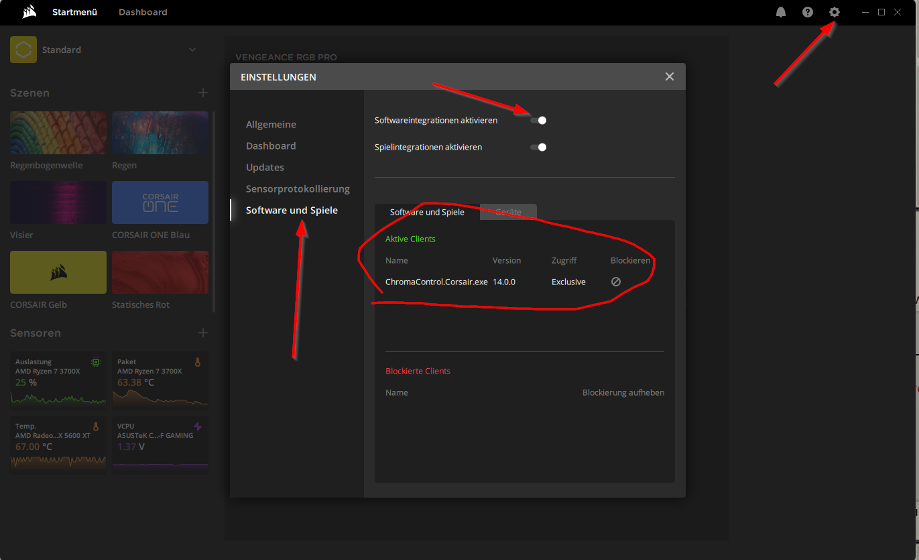Select Software und Spiele settings section
The width and height of the screenshot is (919, 560).
292,210
